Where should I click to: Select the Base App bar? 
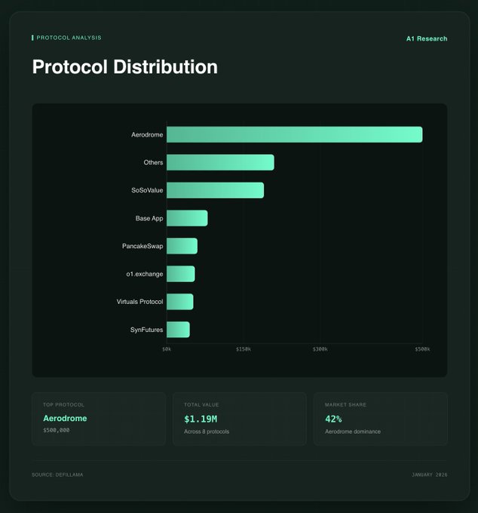coord(187,218)
